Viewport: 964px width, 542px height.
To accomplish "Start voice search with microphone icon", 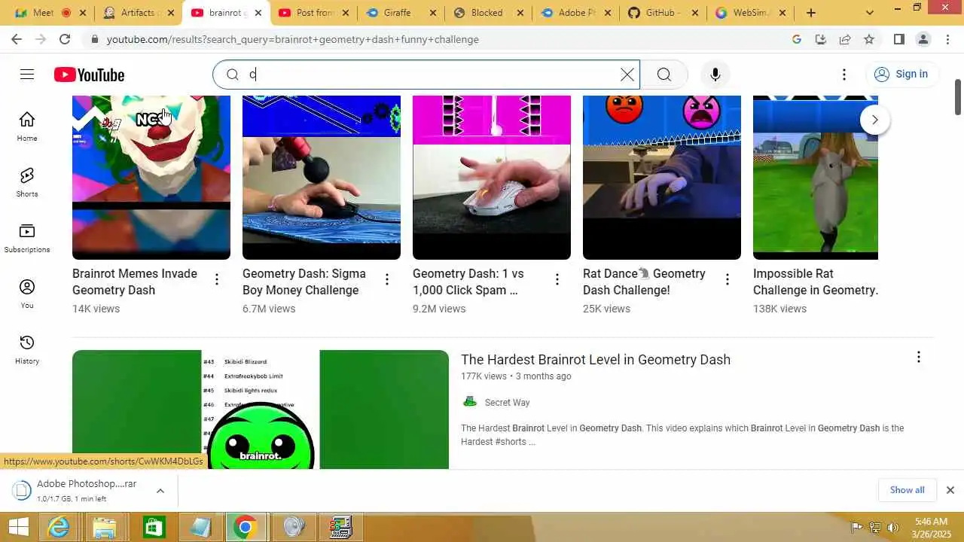I will coord(715,74).
